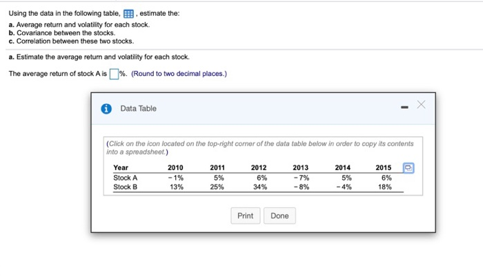Click the blue info icon in Data Table

tap(106, 109)
